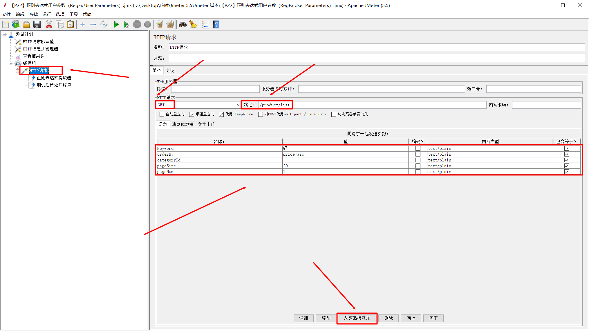Open the 编辑 menu

(x=20, y=14)
